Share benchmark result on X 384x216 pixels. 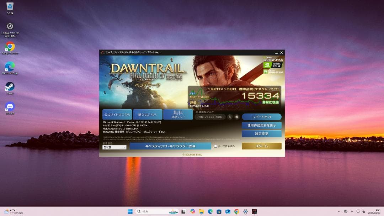(230, 117)
